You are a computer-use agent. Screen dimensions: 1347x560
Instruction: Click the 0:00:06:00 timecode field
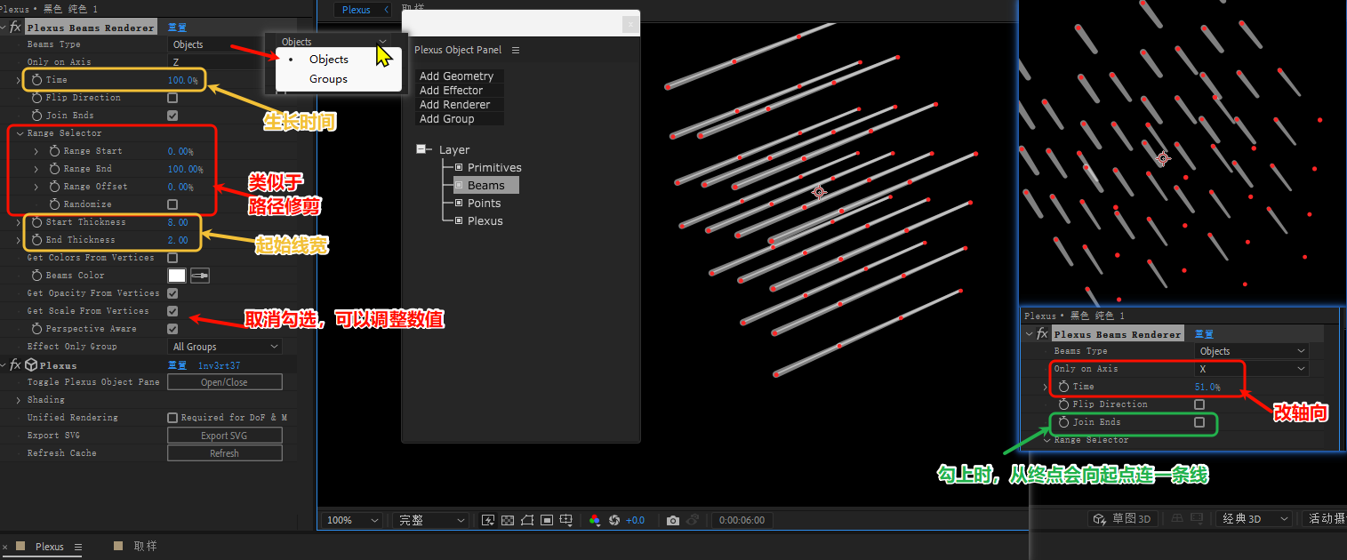(743, 520)
